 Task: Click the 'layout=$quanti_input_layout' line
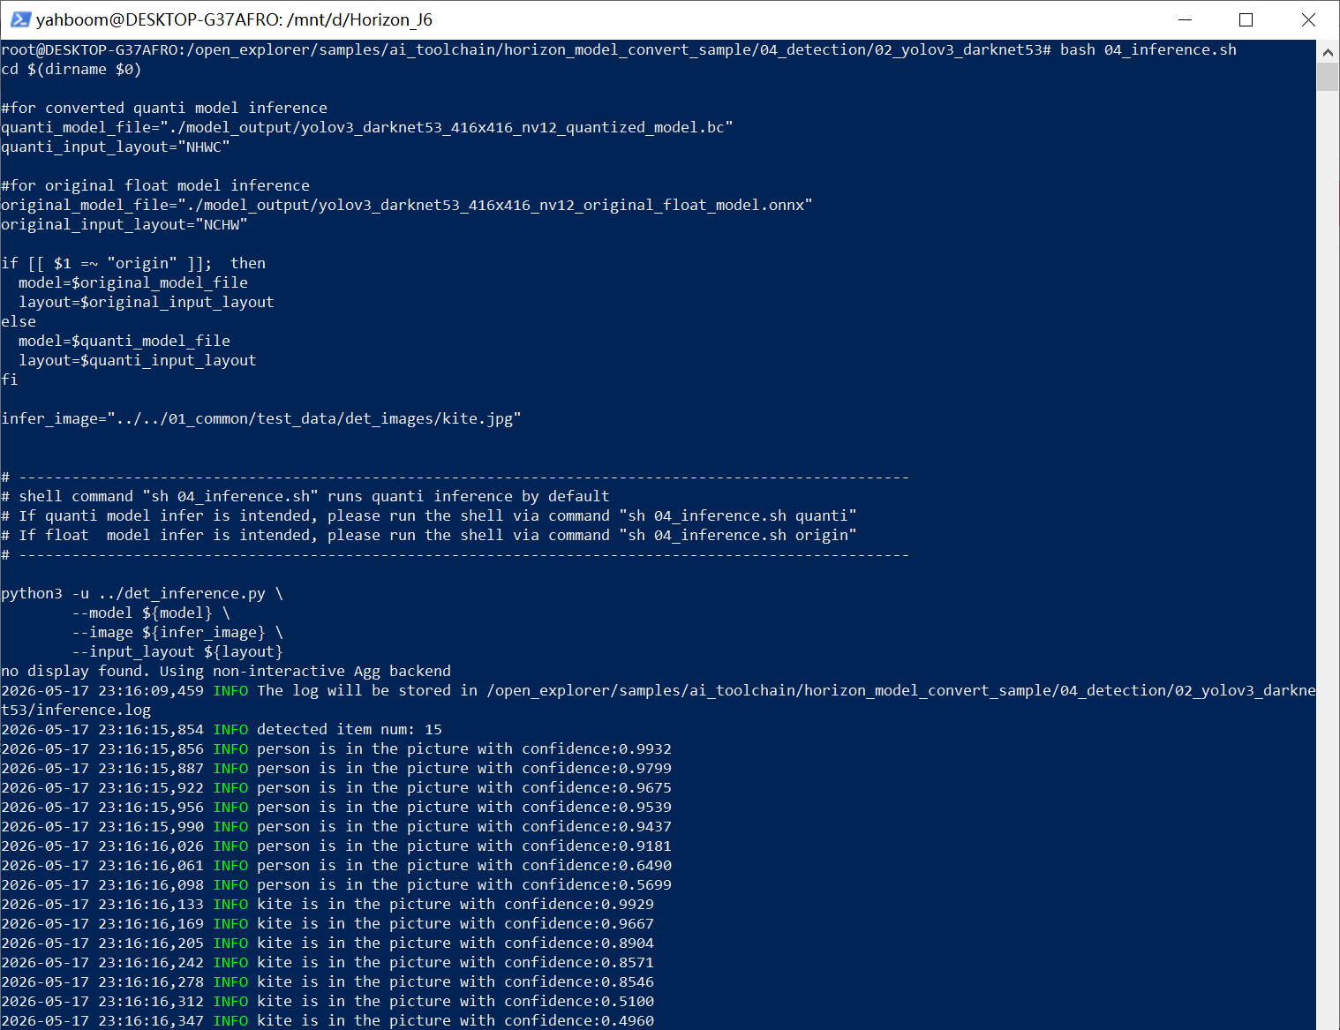[x=138, y=360]
